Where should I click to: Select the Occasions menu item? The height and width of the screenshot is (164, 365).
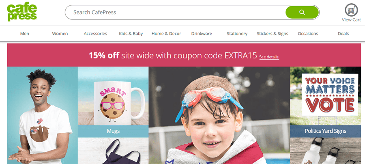pos(308,34)
